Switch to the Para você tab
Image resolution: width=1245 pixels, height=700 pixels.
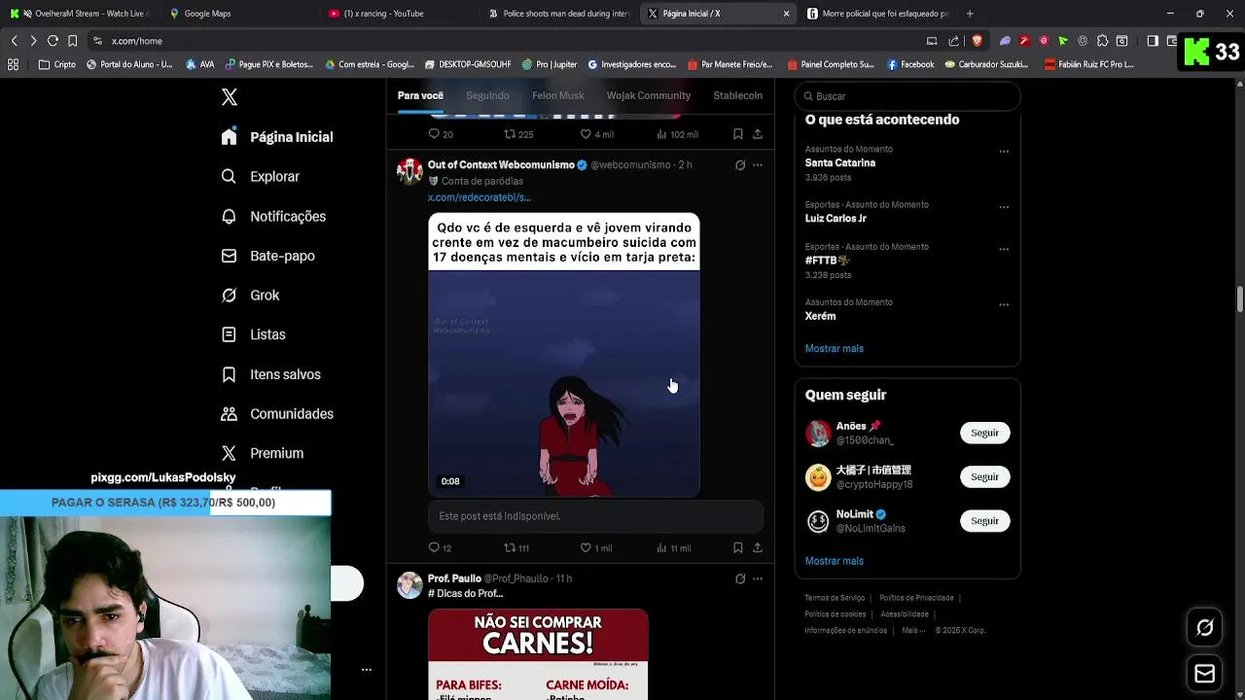click(420, 95)
